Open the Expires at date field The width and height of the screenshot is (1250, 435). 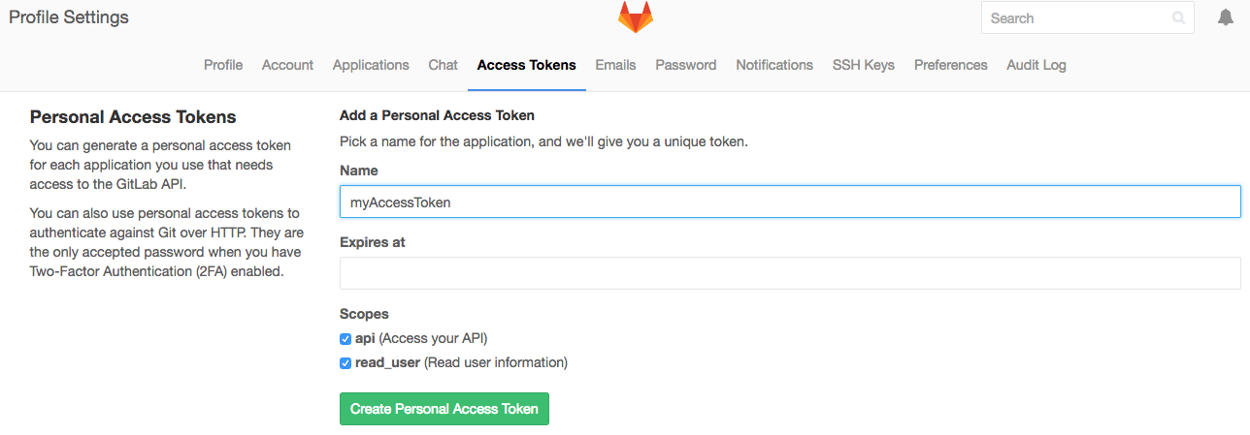click(x=790, y=273)
